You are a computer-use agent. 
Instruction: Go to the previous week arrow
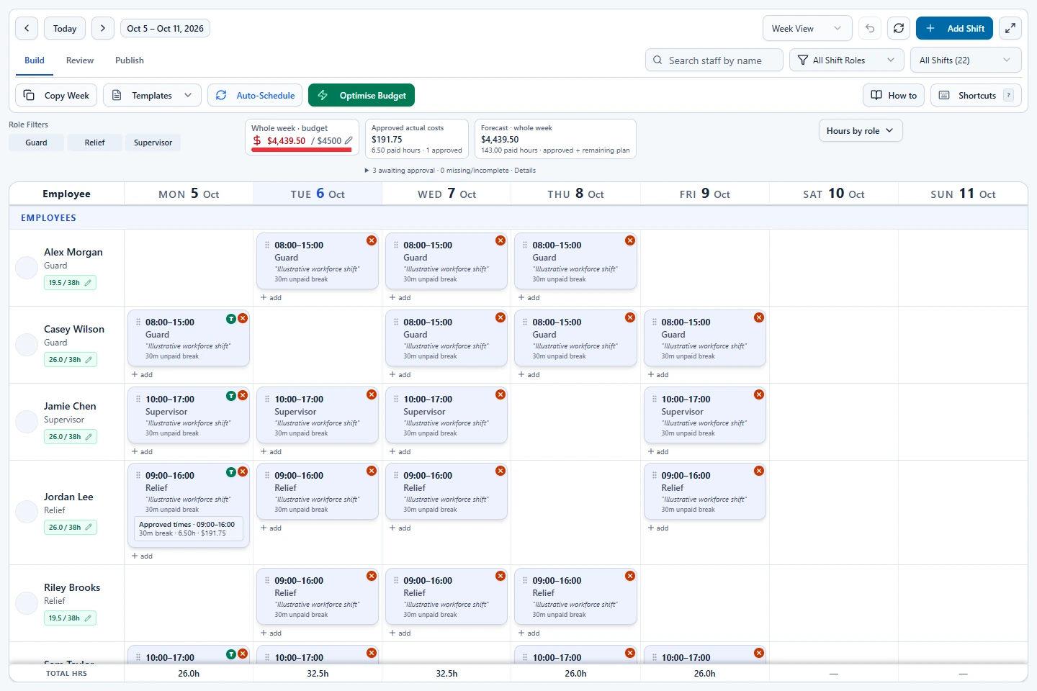[27, 29]
